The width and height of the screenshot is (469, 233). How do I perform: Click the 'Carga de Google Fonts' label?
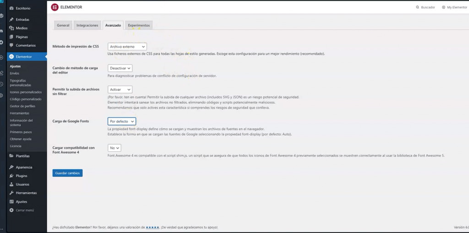pos(71,121)
